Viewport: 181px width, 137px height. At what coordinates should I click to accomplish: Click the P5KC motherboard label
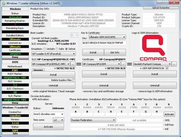(x=15, y=70)
